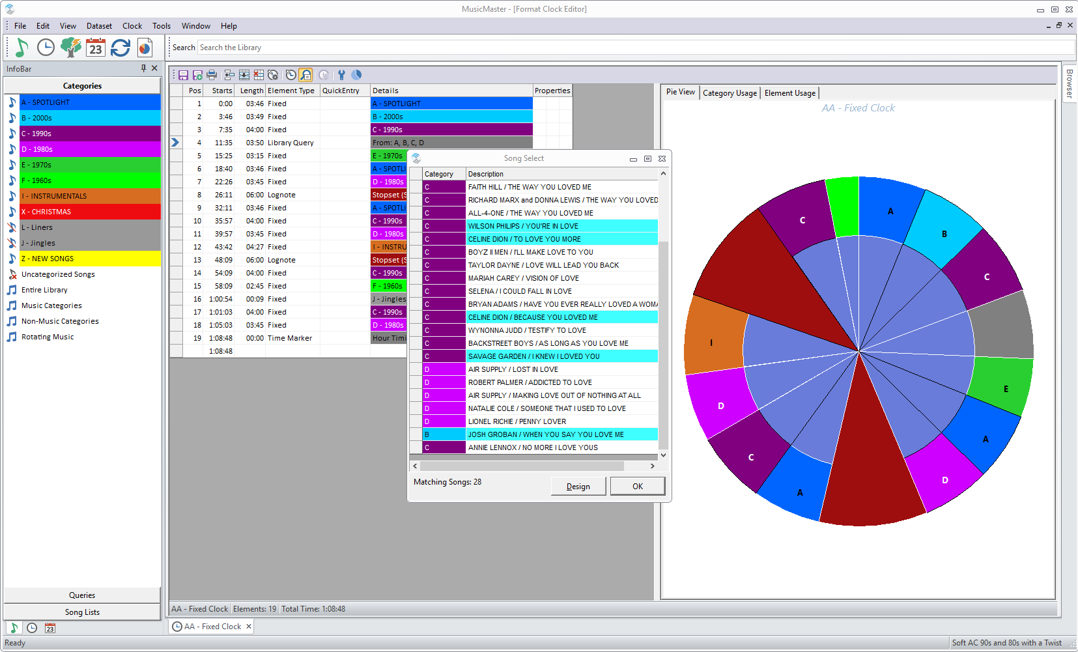Open the pie chart report document icon
The height and width of the screenshot is (652, 1078).
tap(145, 48)
